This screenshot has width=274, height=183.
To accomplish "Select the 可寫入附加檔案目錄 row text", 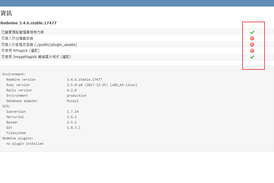I will click(x=17, y=38).
